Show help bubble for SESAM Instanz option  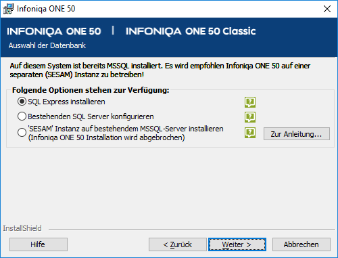point(250,133)
